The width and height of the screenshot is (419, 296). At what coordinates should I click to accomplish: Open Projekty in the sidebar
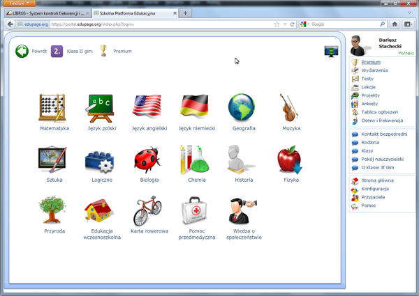pyautogui.click(x=370, y=95)
